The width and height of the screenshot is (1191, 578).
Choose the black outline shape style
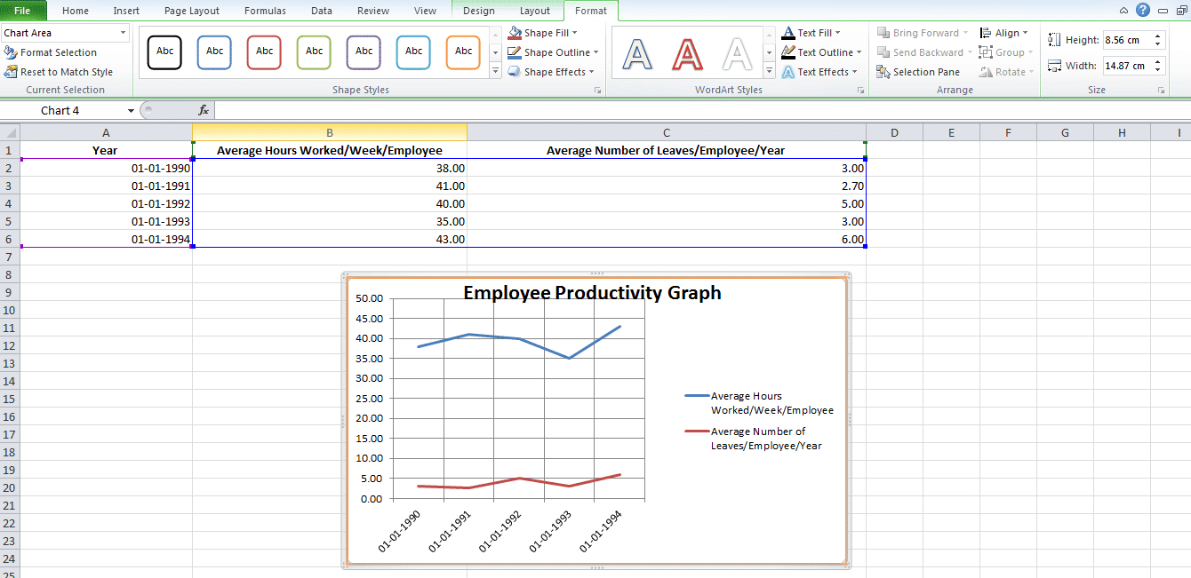point(164,51)
